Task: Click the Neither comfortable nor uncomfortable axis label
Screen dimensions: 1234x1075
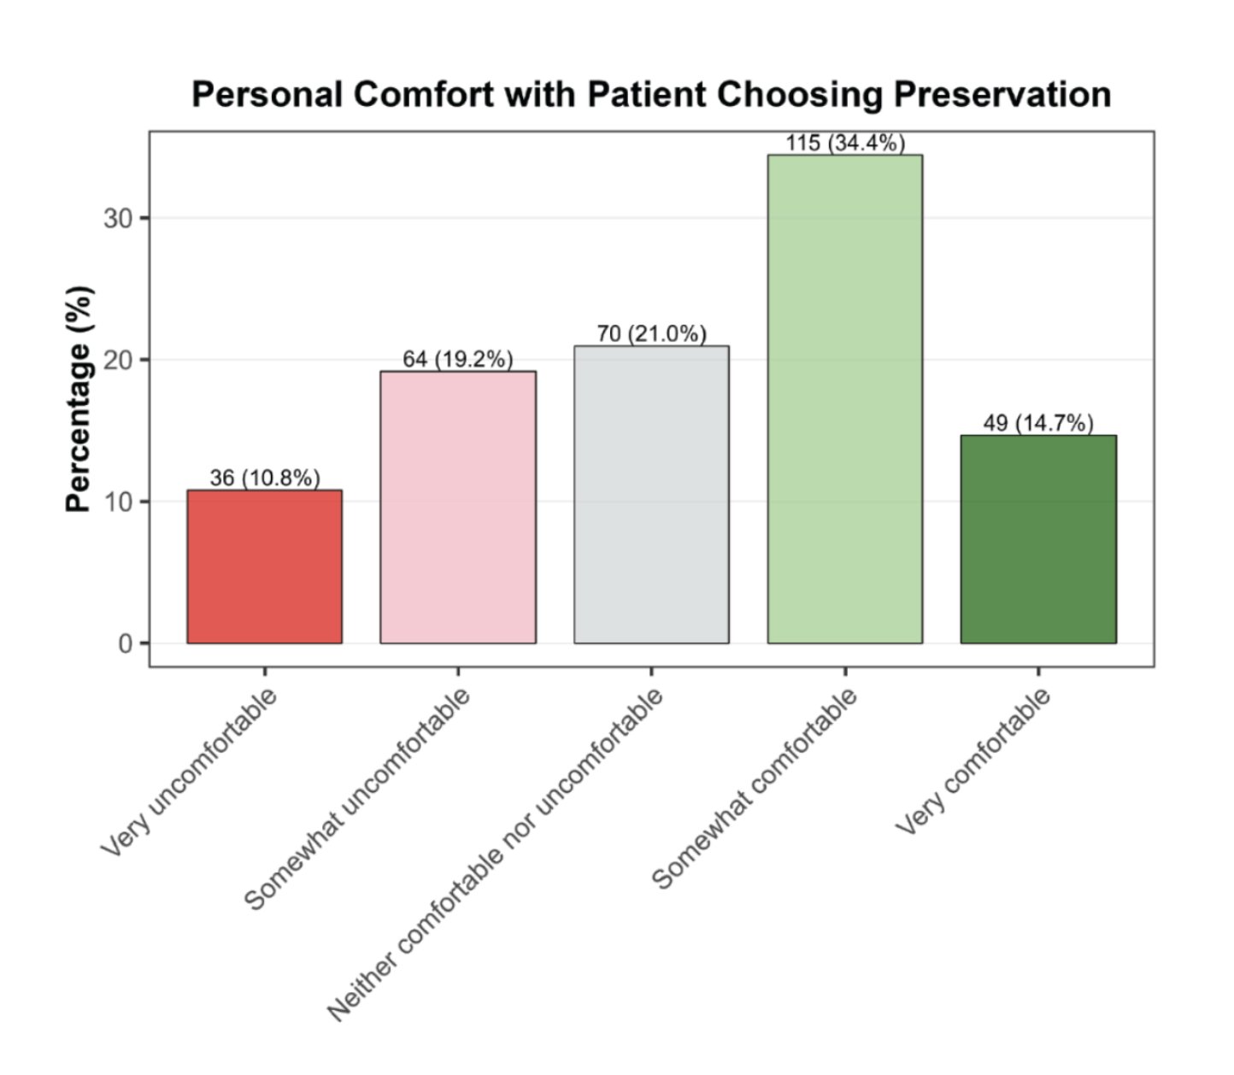Action: [x=496, y=855]
